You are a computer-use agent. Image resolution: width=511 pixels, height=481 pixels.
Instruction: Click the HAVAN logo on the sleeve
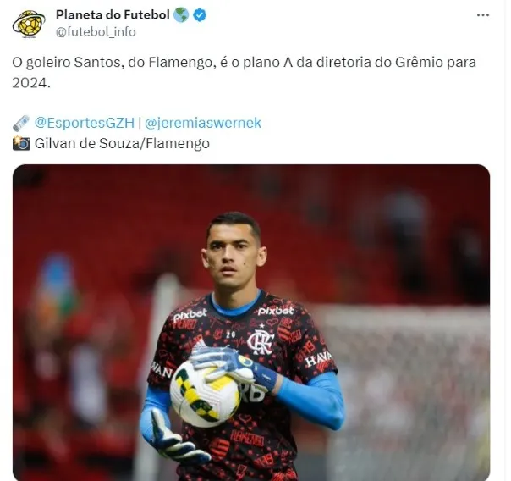[x=318, y=359]
